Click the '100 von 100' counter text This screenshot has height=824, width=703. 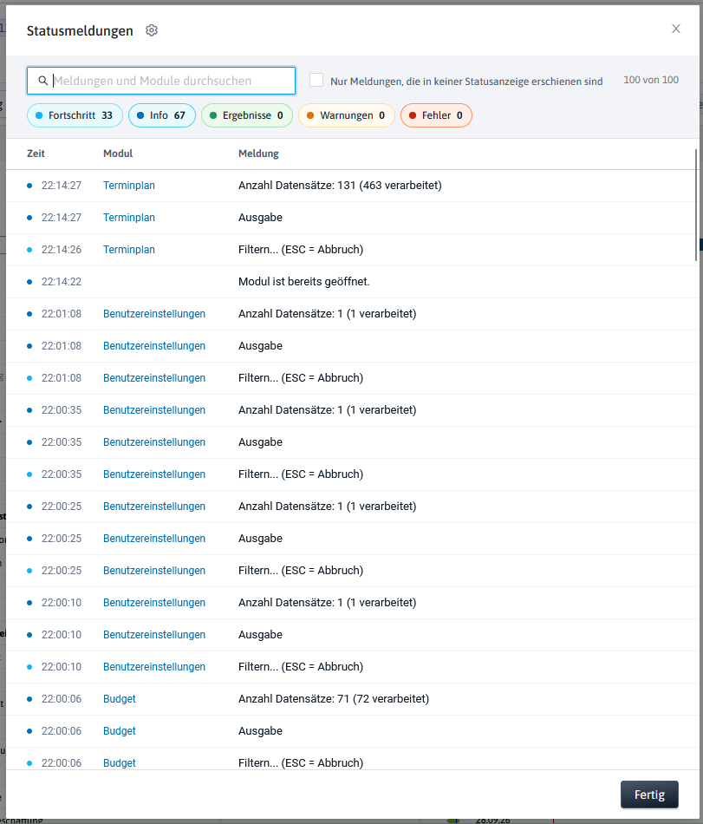pyautogui.click(x=650, y=80)
